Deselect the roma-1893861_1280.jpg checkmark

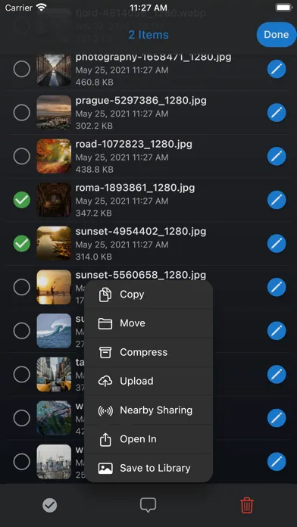22,200
